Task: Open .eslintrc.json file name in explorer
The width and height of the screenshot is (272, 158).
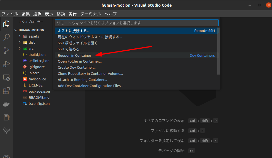Action: point(39,61)
